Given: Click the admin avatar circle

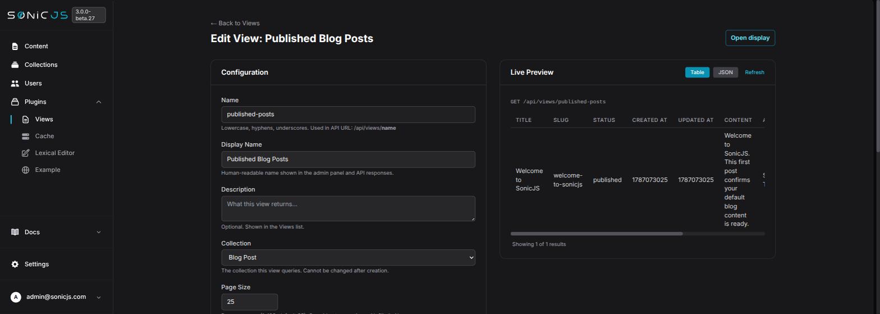Looking at the screenshot, I should point(16,297).
